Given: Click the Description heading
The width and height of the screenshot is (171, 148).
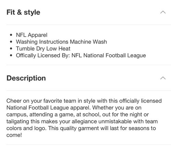Looking at the screenshot, I should point(26,78).
